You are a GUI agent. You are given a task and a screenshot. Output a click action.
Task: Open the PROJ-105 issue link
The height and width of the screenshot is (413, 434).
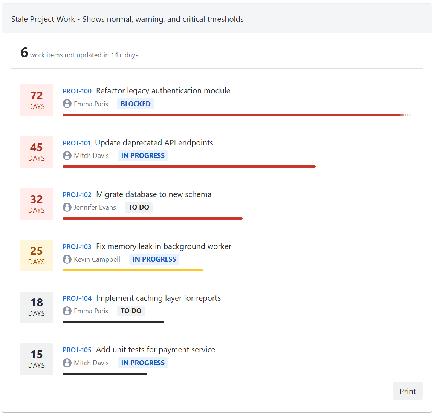tap(77, 350)
